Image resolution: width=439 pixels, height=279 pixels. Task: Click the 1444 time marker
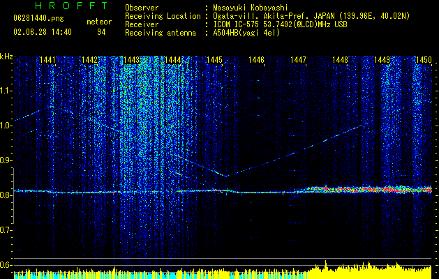[173, 60]
